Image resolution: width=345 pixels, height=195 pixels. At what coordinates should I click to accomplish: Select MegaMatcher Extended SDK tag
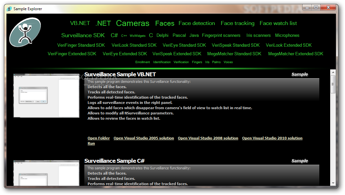[x=296, y=54]
